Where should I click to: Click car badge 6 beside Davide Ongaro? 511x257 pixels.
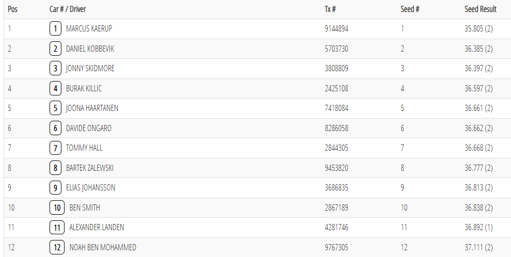coord(55,128)
